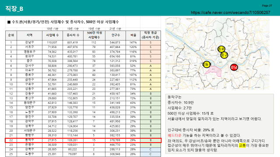Click the 110,007 business count cell
Viewport: 280px width, 157px height.
click(x=52, y=43)
